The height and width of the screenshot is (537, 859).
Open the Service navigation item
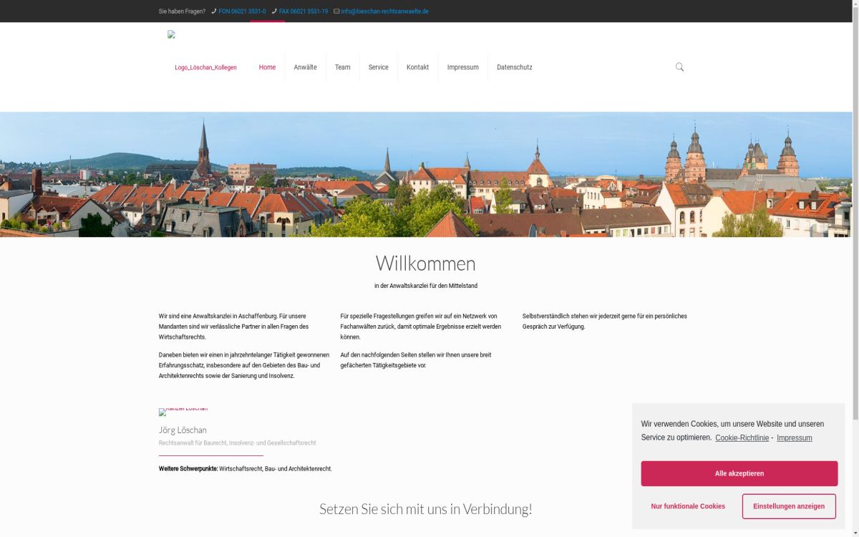point(378,67)
